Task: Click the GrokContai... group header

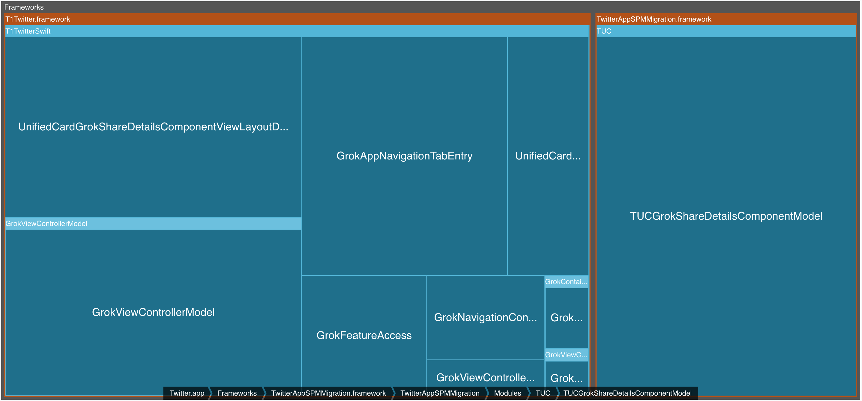Action: (x=566, y=282)
